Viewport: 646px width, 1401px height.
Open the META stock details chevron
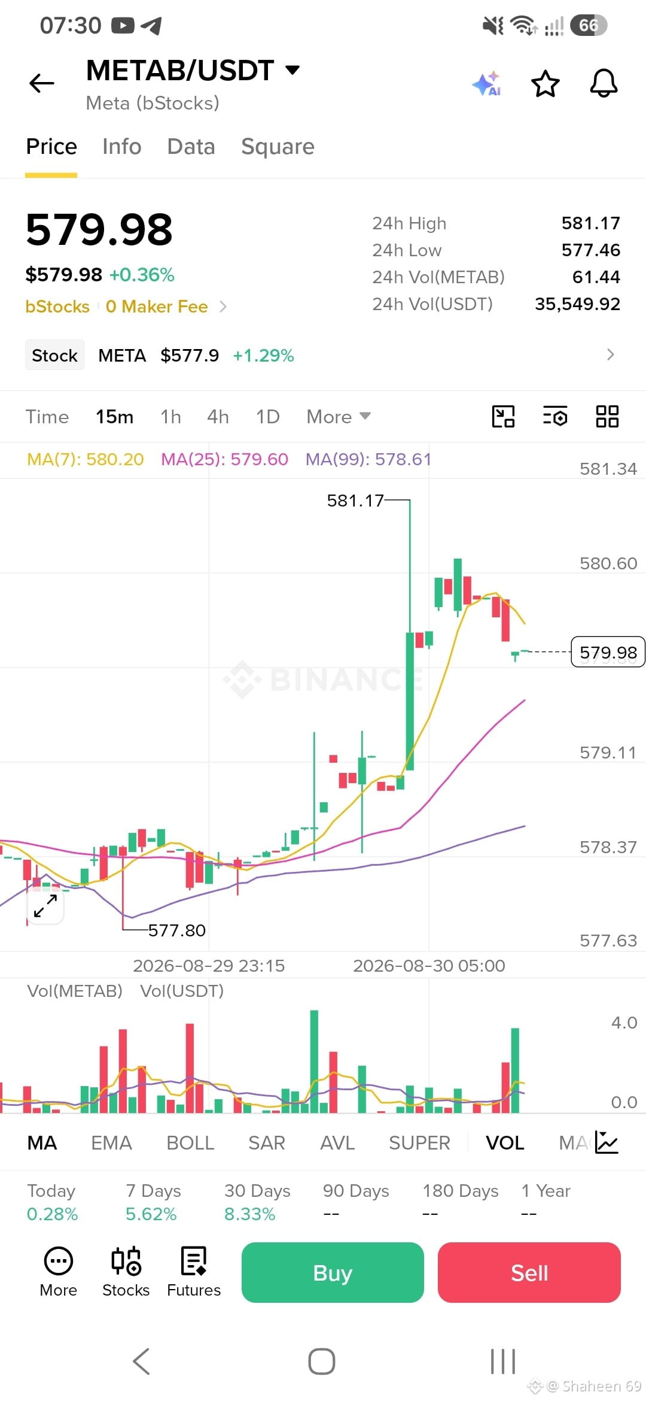(x=610, y=354)
